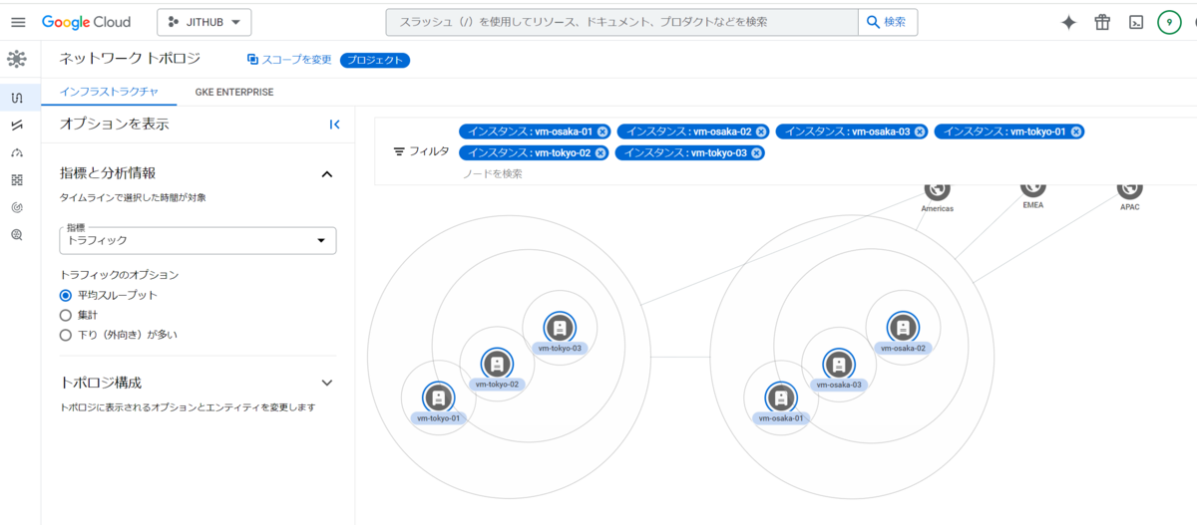
Task: Remove the vm-osaka-01 filter chip
Action: coord(602,131)
